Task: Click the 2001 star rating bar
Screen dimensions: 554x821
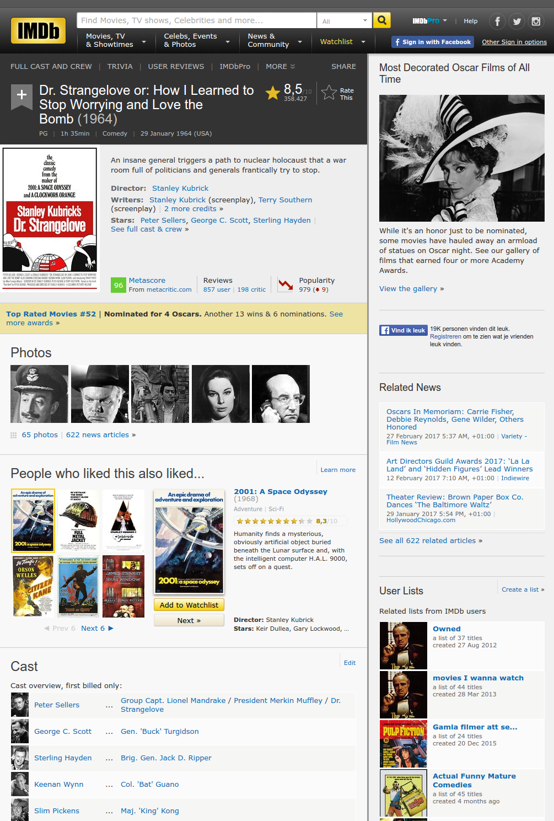Action: pyautogui.click(x=275, y=521)
